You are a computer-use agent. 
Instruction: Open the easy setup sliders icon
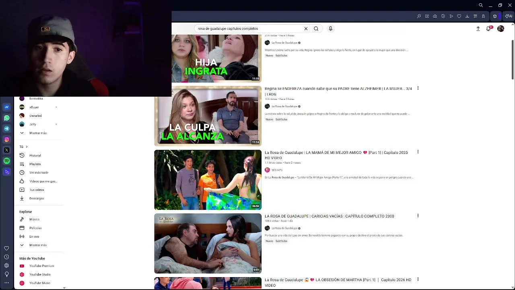pos(475,16)
